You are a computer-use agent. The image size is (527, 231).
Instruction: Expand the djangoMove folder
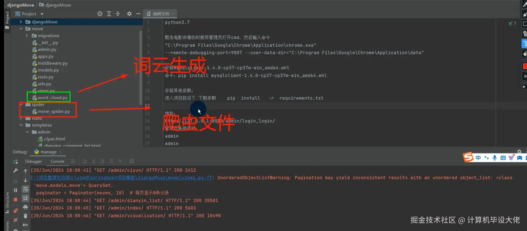(21, 22)
